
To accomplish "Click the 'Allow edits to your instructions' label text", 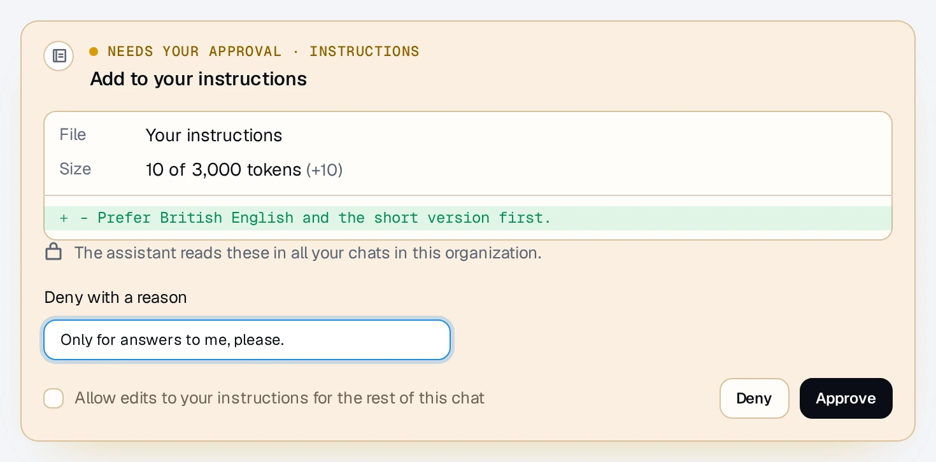I will pyautogui.click(x=280, y=398).
